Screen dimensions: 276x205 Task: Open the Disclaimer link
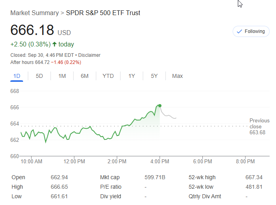[89, 55]
